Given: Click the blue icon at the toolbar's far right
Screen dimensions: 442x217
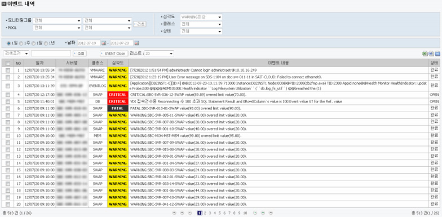Looking at the screenshot, I should tap(437, 54).
